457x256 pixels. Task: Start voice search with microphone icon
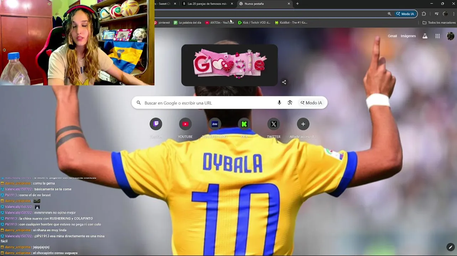pyautogui.click(x=279, y=103)
